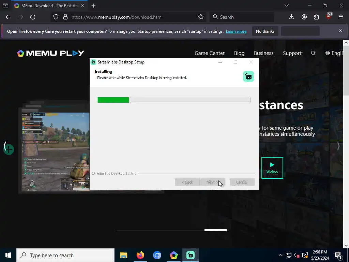Click the muted volume tray icon
The width and height of the screenshot is (349, 262).
click(x=297, y=255)
